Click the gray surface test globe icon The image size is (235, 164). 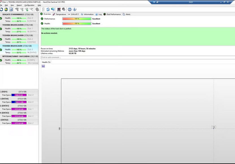point(37,9)
